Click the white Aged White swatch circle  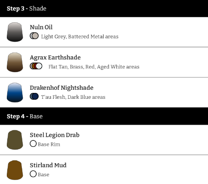(x=39, y=66)
